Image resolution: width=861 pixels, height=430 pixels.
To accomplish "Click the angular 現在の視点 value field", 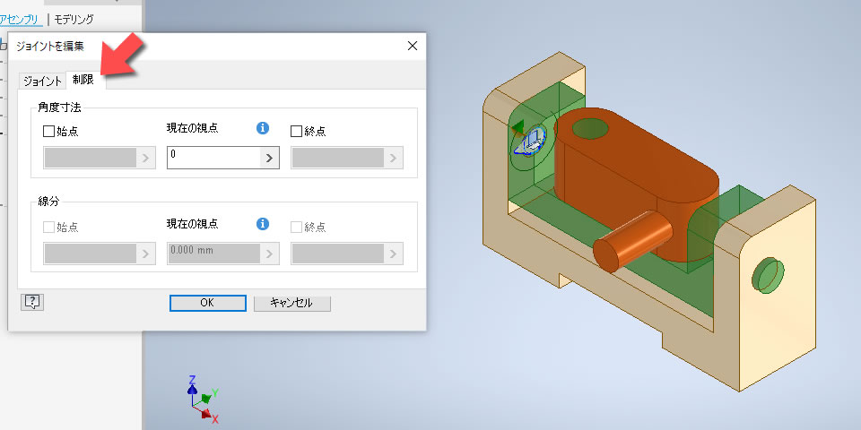I will pos(213,158).
